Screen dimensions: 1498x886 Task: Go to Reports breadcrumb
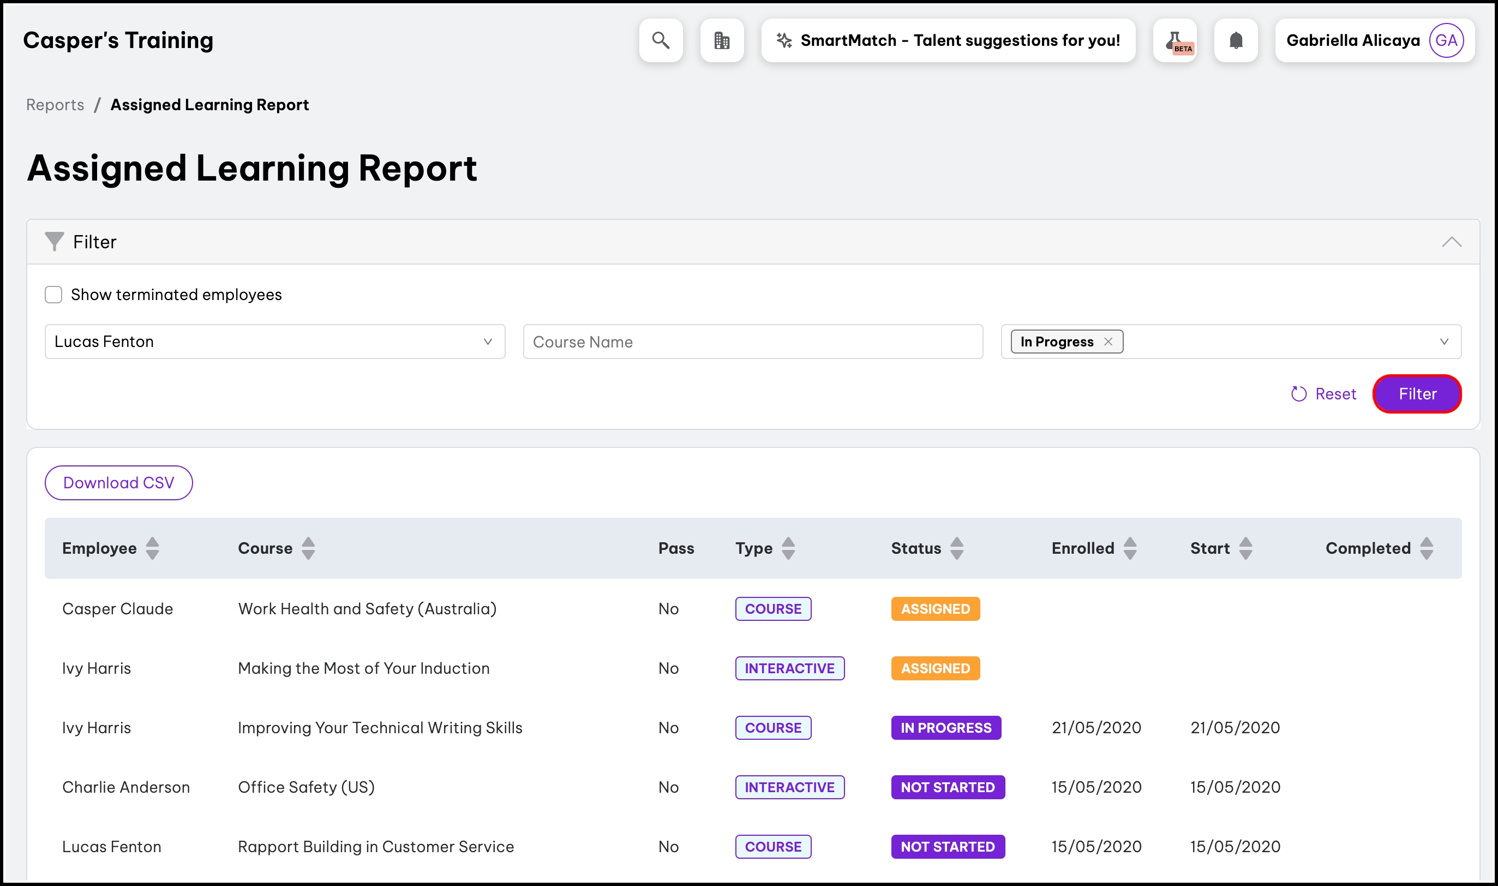coord(55,105)
